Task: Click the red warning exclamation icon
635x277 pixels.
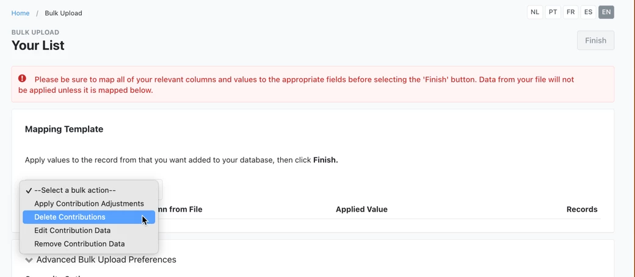Action: pos(22,78)
